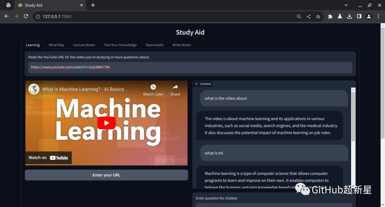Click the message 'what is ml'
The height and width of the screenshot is (207, 385).
click(x=274, y=153)
